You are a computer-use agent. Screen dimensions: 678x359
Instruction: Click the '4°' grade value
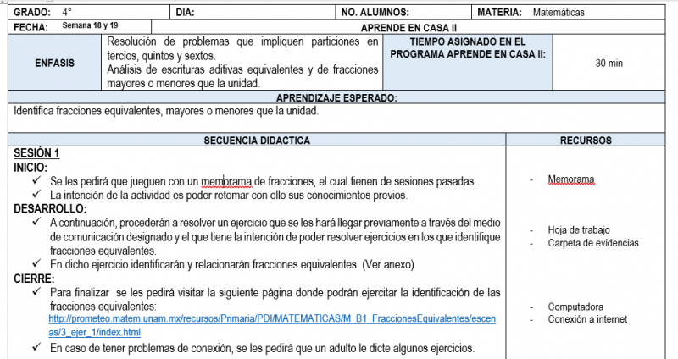(x=67, y=12)
